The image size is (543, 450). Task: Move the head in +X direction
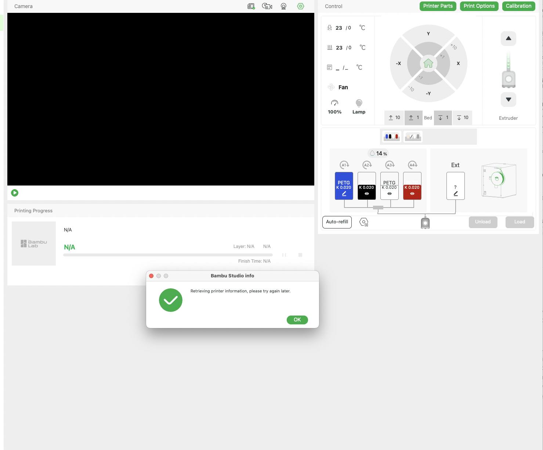click(x=458, y=64)
